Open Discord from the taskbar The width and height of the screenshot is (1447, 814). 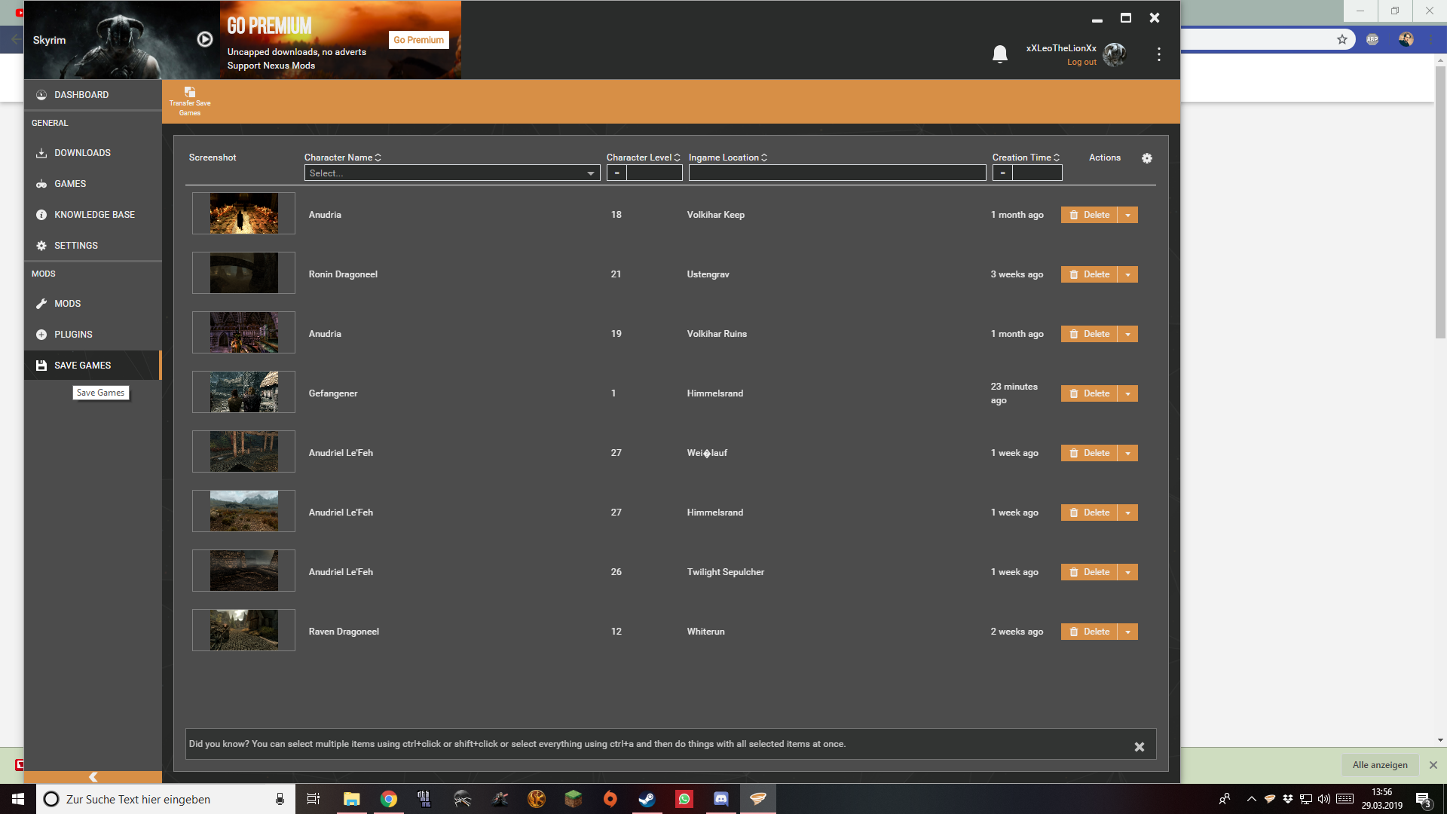[721, 799]
